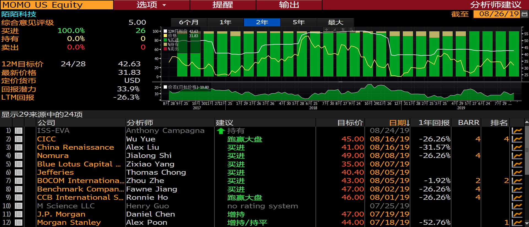This screenshot has width=529, height=227.
Task: Show history chart icon for J.P. Morgan
Action: (517, 214)
